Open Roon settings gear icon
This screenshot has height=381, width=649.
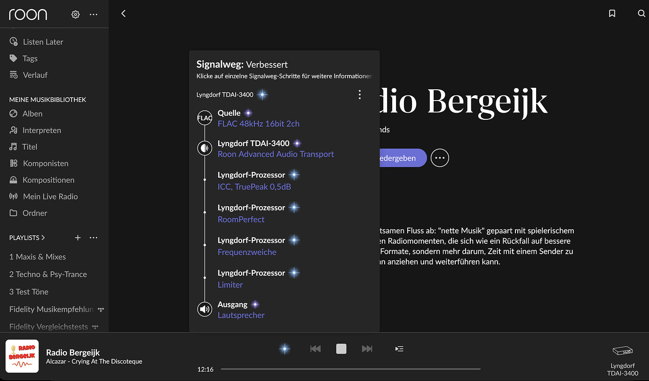pos(75,15)
